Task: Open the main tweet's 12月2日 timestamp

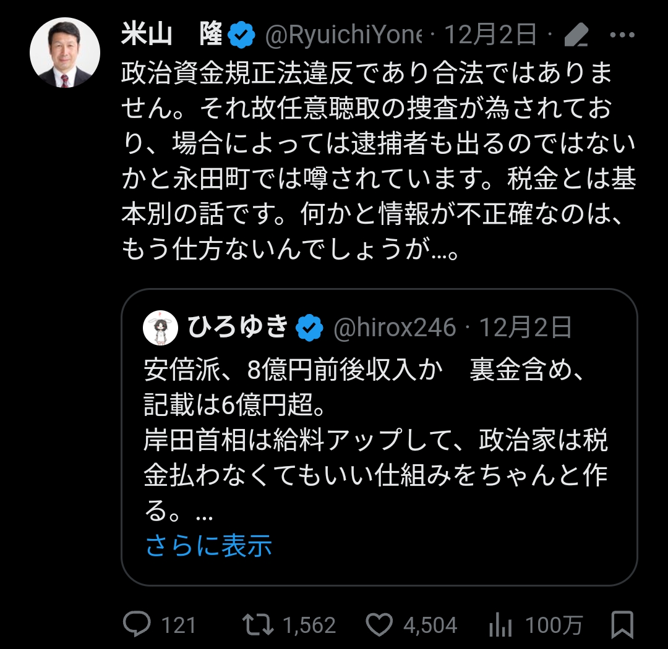Action: (x=490, y=35)
